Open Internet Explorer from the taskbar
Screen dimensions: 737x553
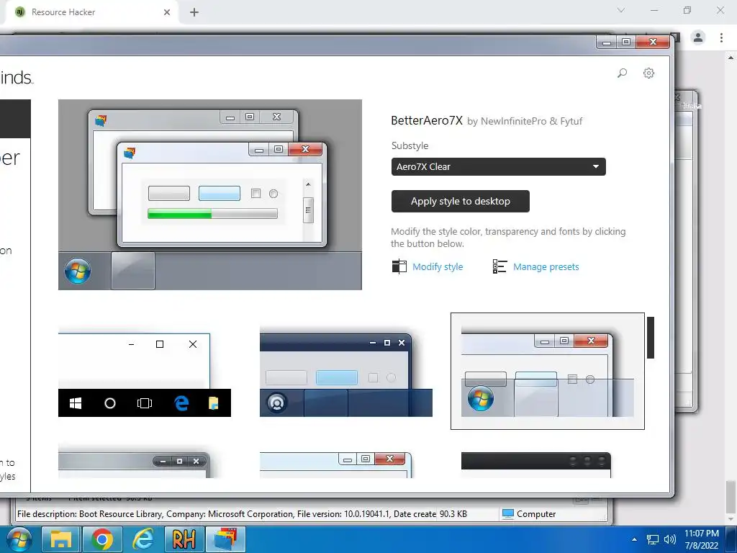[x=143, y=539]
